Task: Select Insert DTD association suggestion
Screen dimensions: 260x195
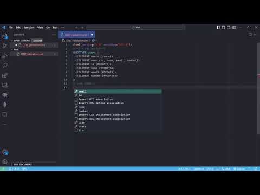Action: [x=118, y=99]
